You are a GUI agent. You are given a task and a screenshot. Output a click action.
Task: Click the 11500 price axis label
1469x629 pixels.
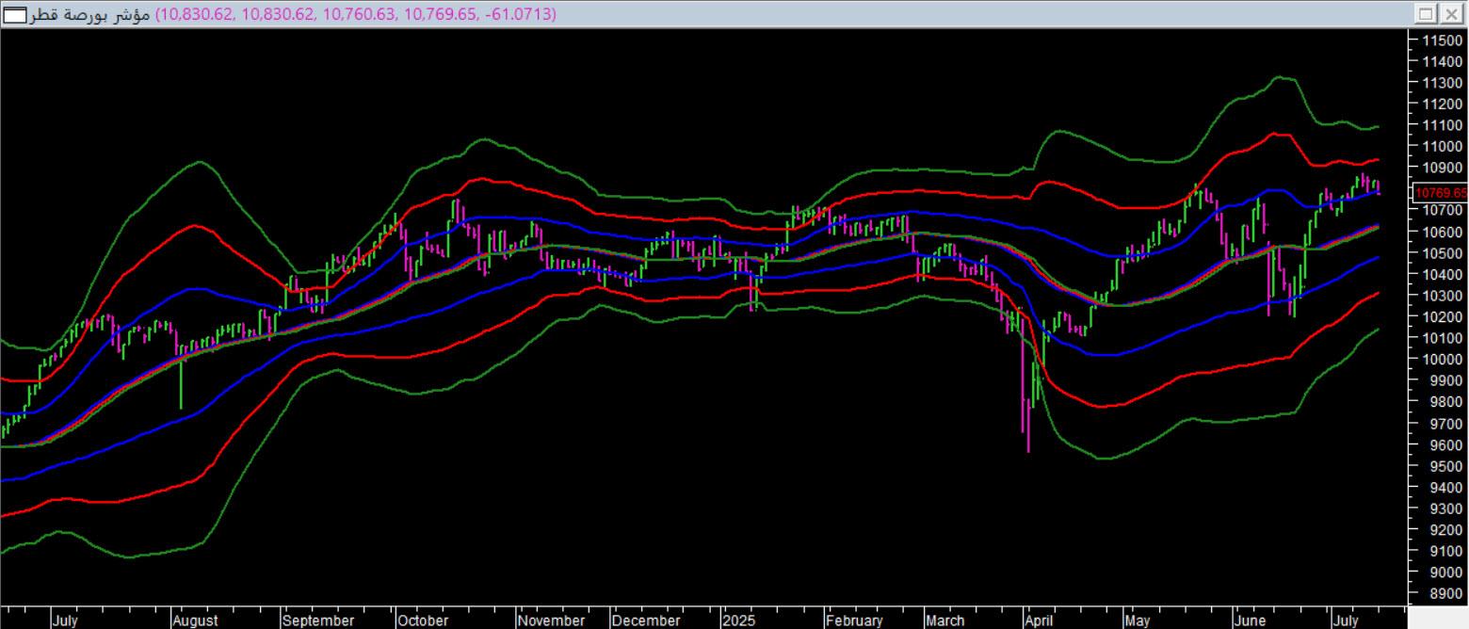pyautogui.click(x=1442, y=40)
